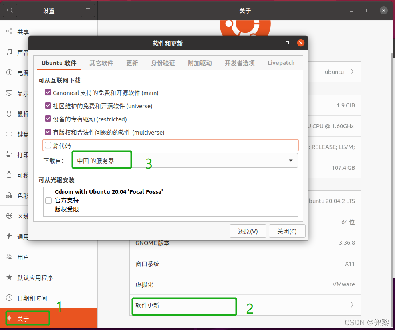Screen dimensions: 395x330
Task: Toggle restricted proprietary drivers checkbox
Action: 48,119
